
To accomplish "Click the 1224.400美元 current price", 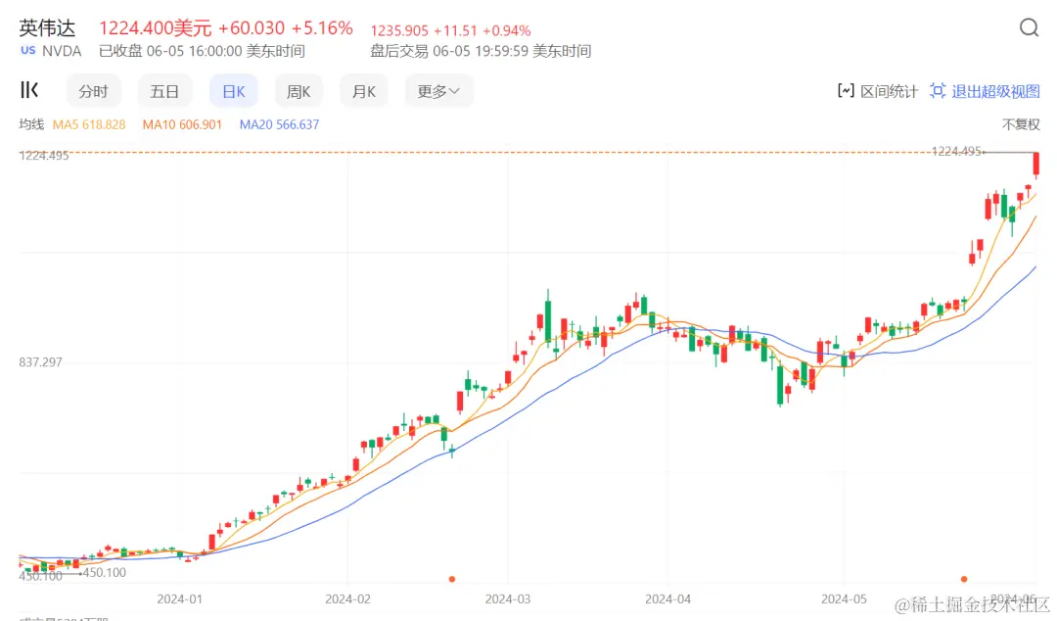I will (155, 27).
